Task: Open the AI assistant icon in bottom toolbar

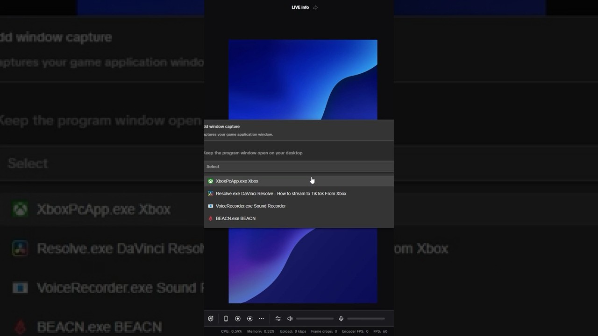Action: pyautogui.click(x=211, y=319)
